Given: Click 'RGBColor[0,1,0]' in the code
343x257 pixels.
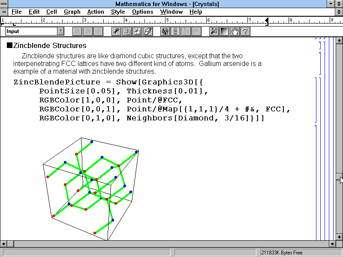Looking at the screenshot, I should click(x=77, y=118).
